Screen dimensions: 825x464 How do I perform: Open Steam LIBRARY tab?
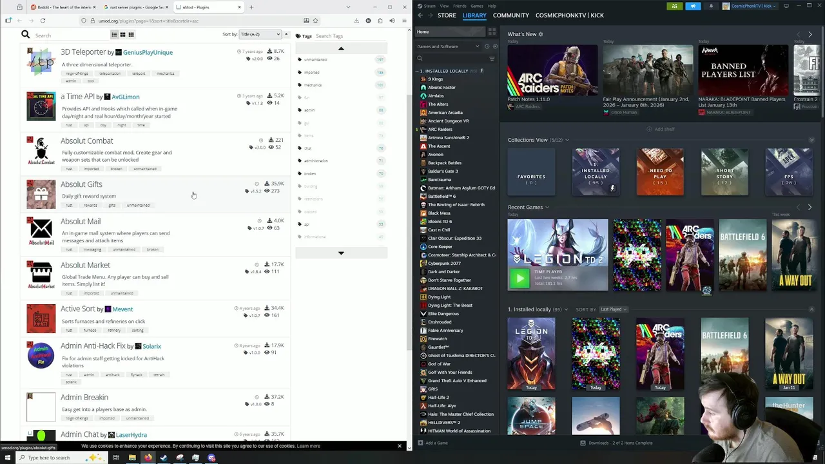pyautogui.click(x=474, y=15)
